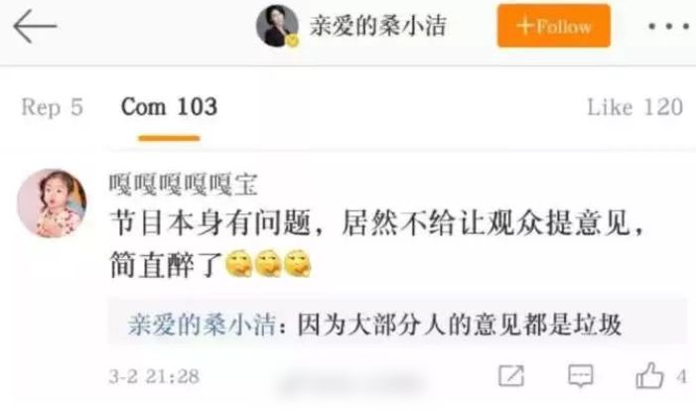Open the post author's avatar in the header

pyautogui.click(x=277, y=26)
